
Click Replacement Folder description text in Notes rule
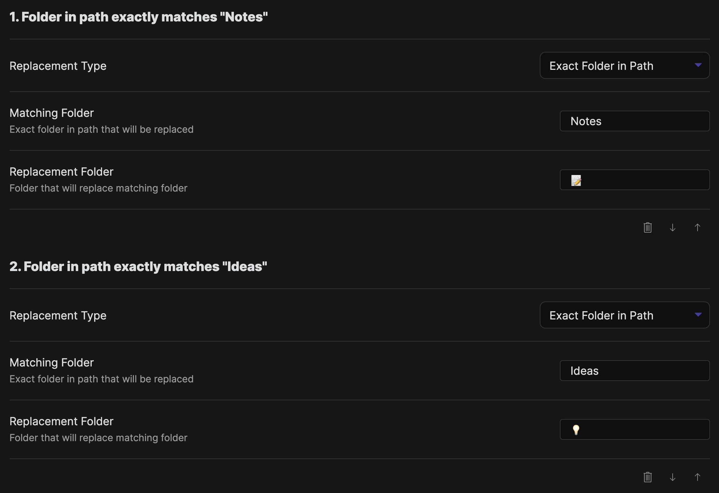click(x=98, y=188)
